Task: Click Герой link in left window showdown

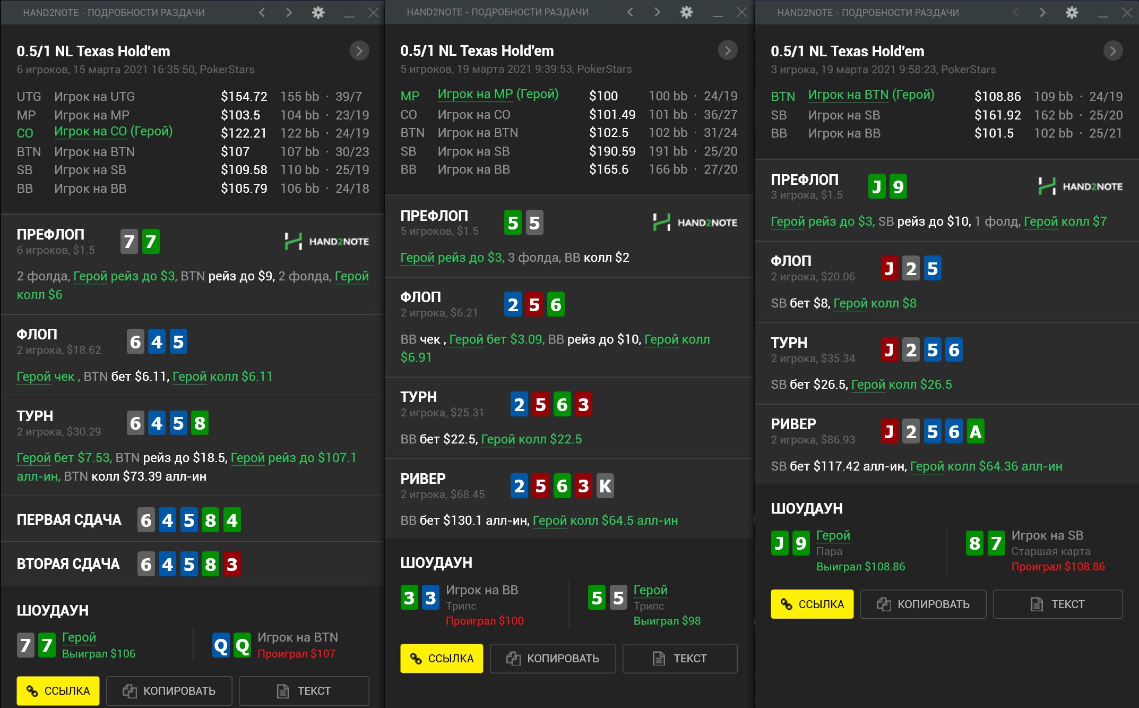Action: [x=79, y=637]
